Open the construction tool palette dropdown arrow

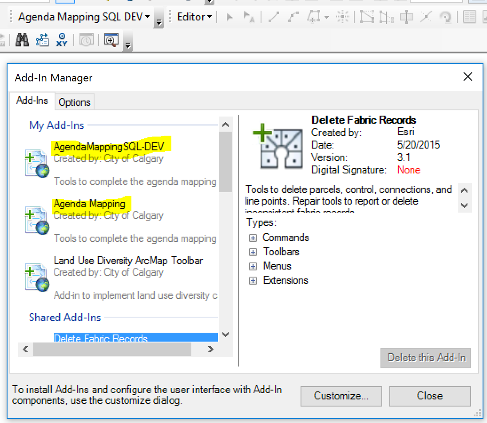326,17
